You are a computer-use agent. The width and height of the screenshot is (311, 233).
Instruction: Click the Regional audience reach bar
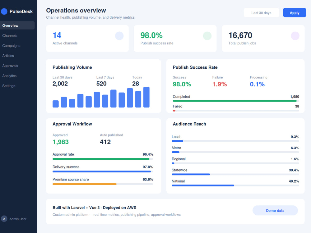235,163
